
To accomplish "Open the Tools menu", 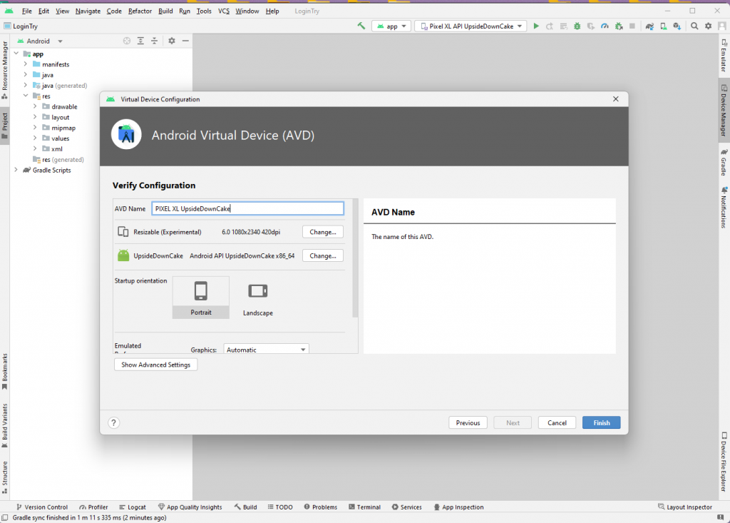I will 204,11.
